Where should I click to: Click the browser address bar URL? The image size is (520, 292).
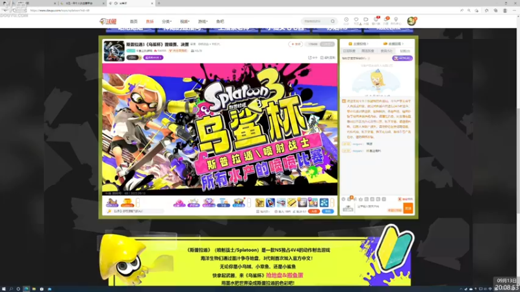tap(60, 10)
